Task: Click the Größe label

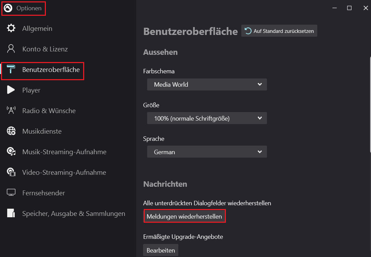Action: pyautogui.click(x=151, y=105)
